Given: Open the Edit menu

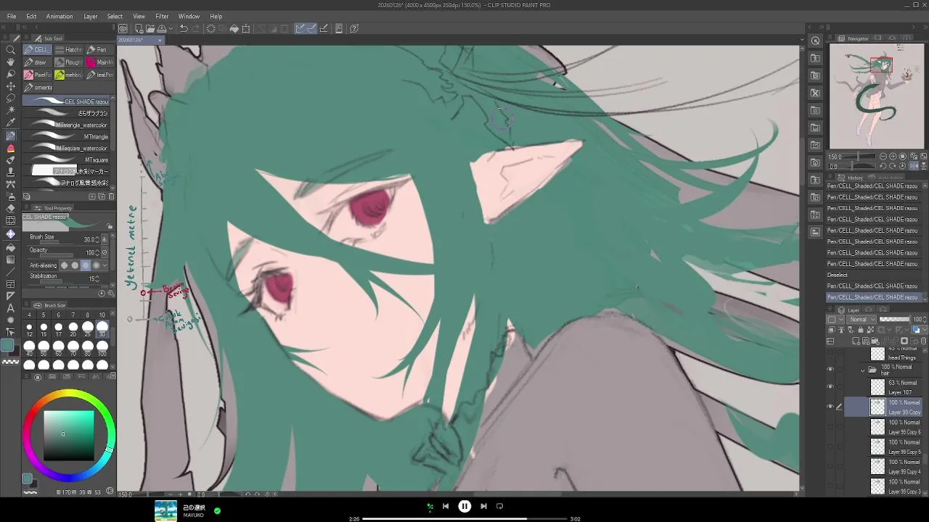Looking at the screenshot, I should coord(31,16).
